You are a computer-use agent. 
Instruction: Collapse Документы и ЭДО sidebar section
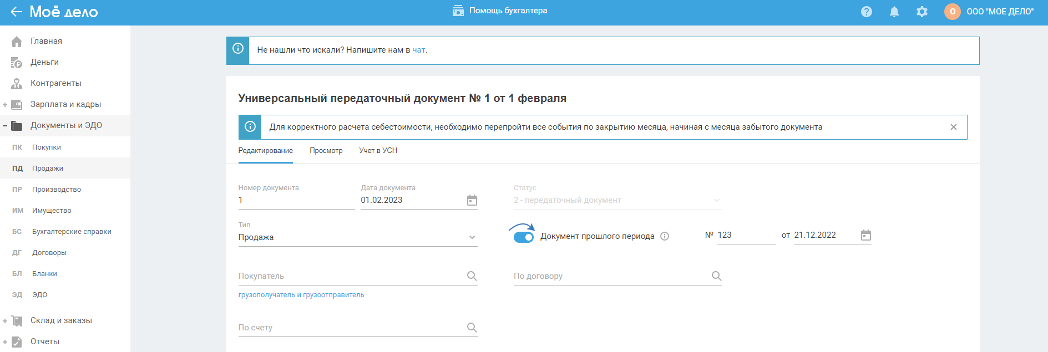(x=5, y=126)
